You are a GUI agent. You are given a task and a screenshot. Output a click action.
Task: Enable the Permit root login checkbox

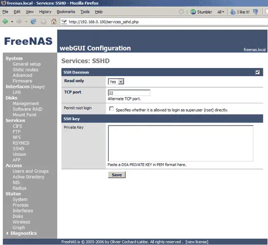tap(112, 109)
